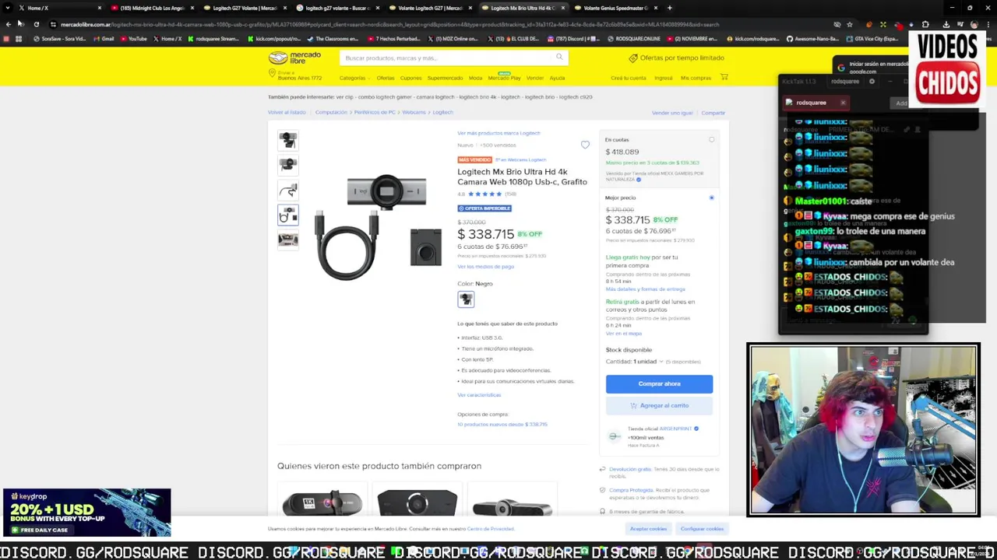Viewport: 997px width, 560px height.
Task: Open the Cupones menu item
Action: [410, 78]
